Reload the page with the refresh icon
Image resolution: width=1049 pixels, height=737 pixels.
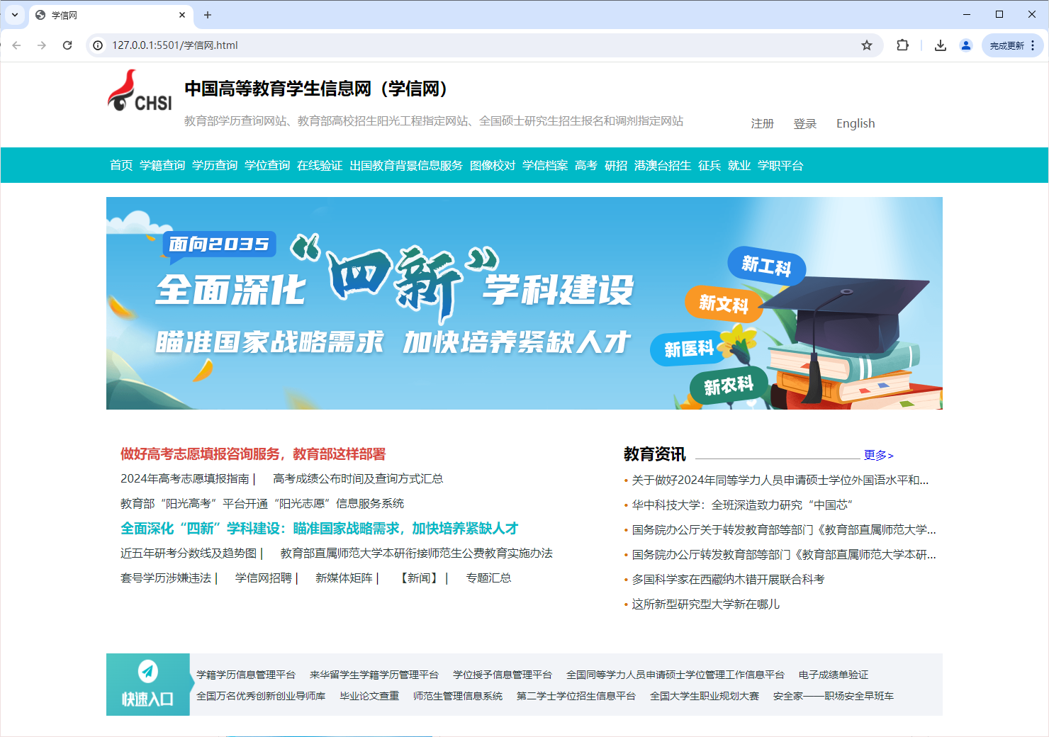67,45
